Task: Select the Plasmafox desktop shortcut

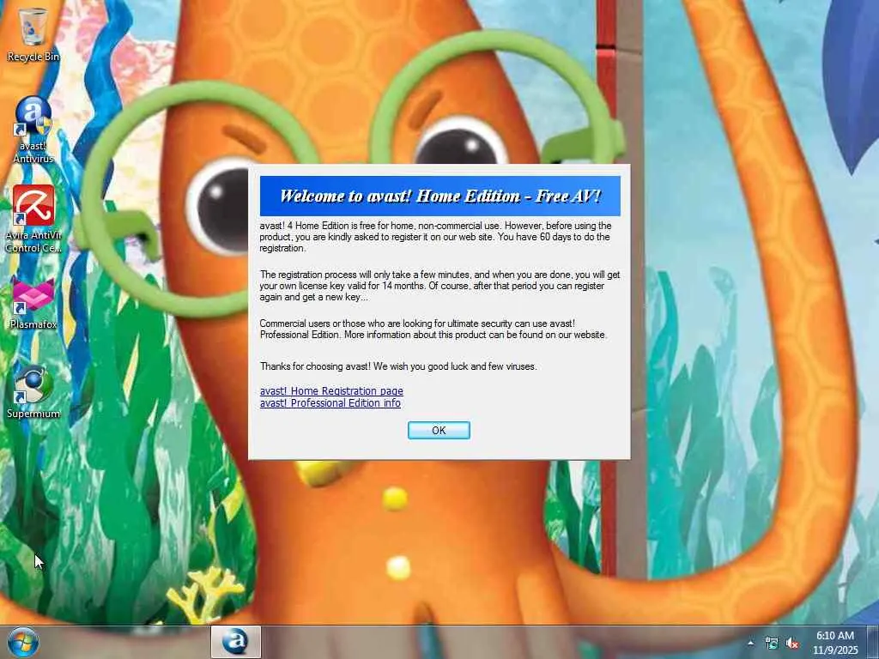Action: click(33, 303)
